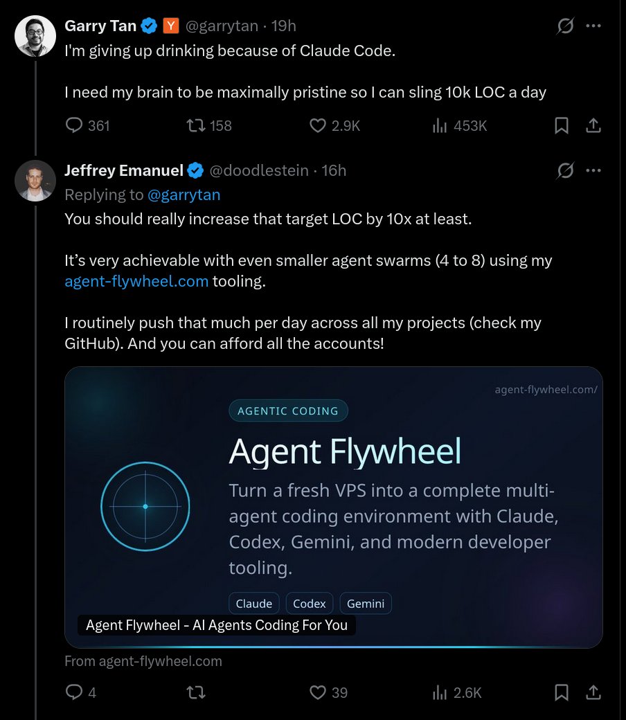This screenshot has width=626, height=720.
Task: Repost Jeffrey Emanuel's reply
Action: click(x=196, y=692)
